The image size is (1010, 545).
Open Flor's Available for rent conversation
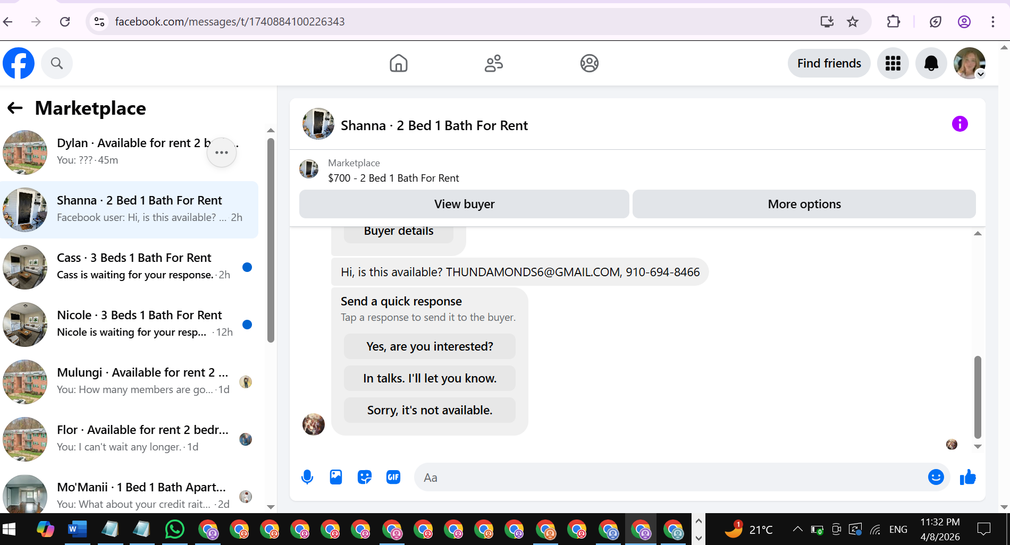[x=129, y=439]
